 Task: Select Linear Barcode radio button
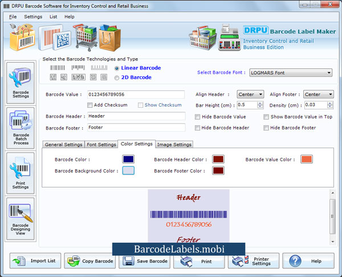[117, 68]
